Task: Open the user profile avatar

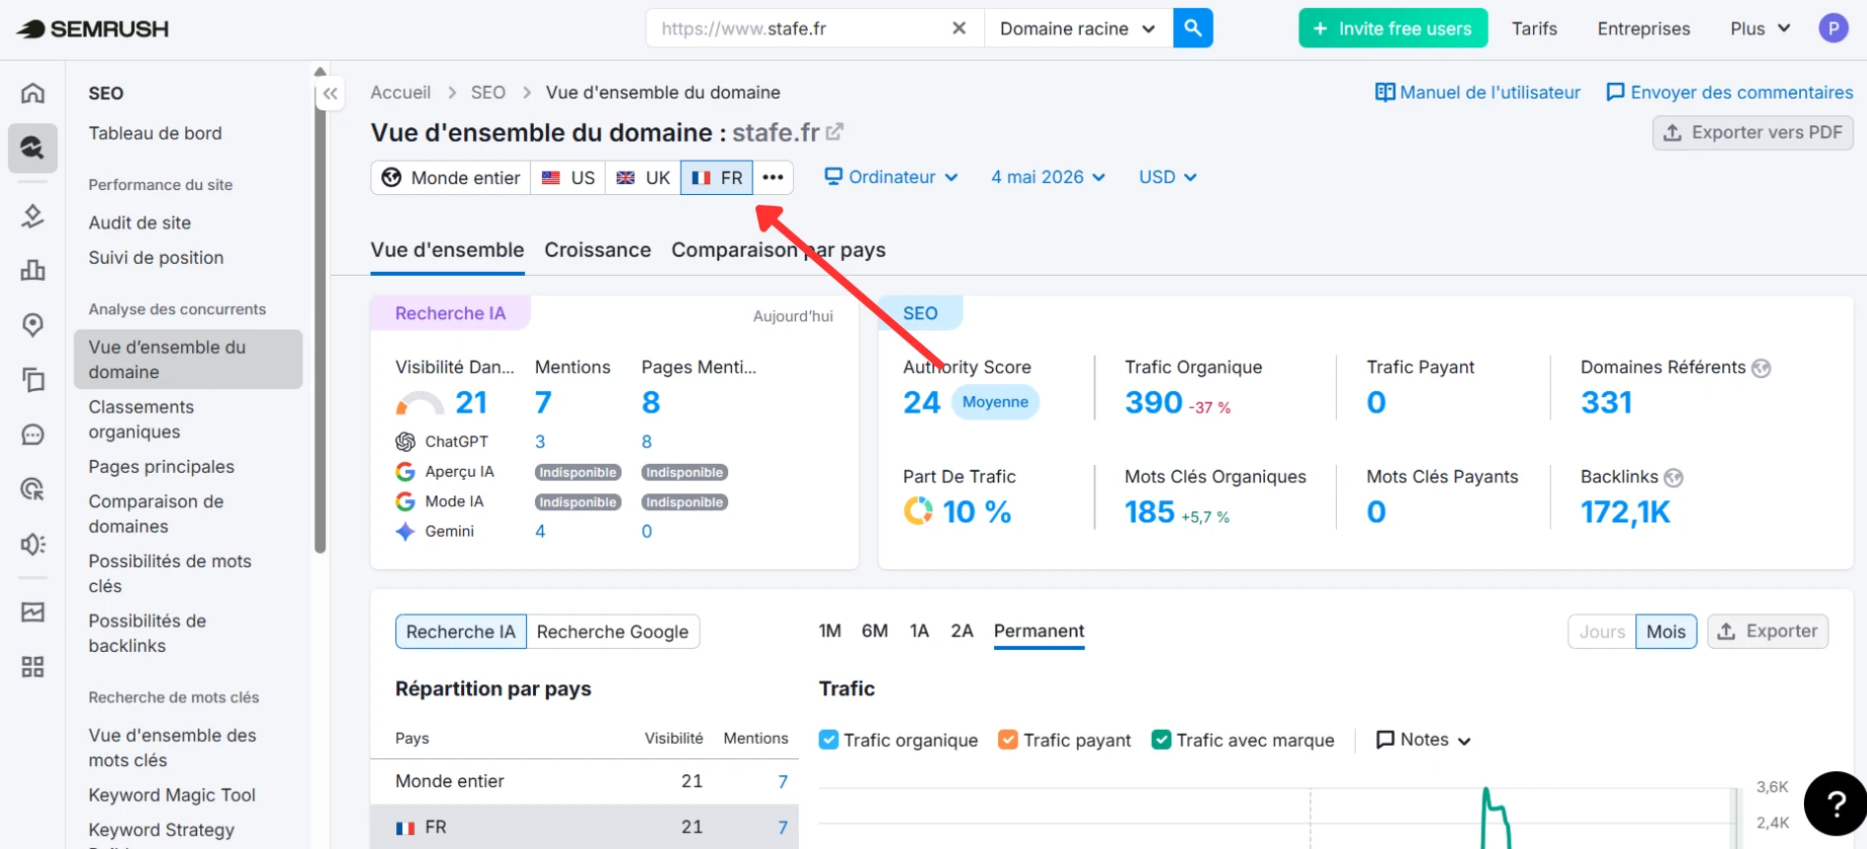Action: 1833,29
